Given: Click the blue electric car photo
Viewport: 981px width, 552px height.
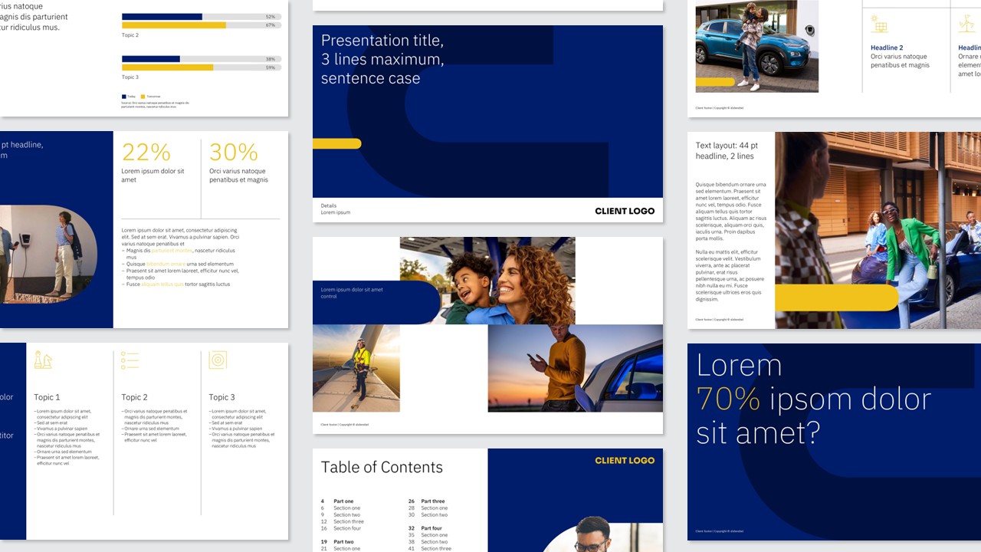Looking at the screenshot, I should [x=756, y=46].
